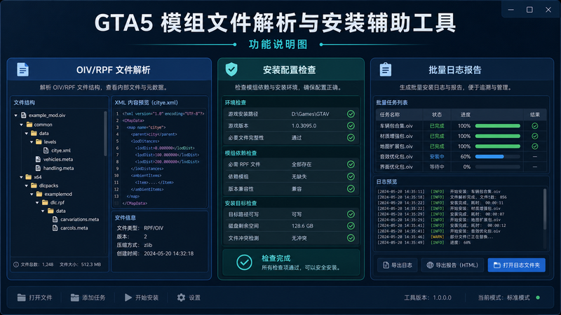Click the dlc.rpf folder icon

pyautogui.click(x=45, y=202)
